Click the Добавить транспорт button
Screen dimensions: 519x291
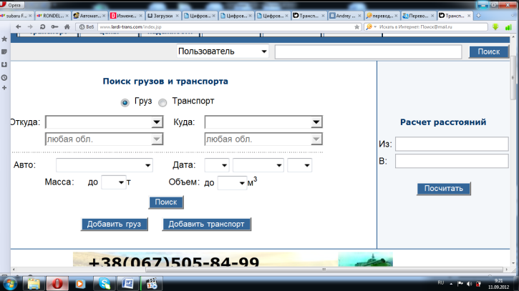[x=207, y=225]
